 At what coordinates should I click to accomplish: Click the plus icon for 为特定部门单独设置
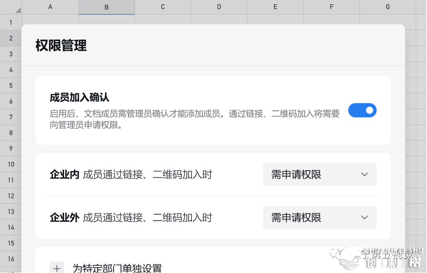[57, 268]
